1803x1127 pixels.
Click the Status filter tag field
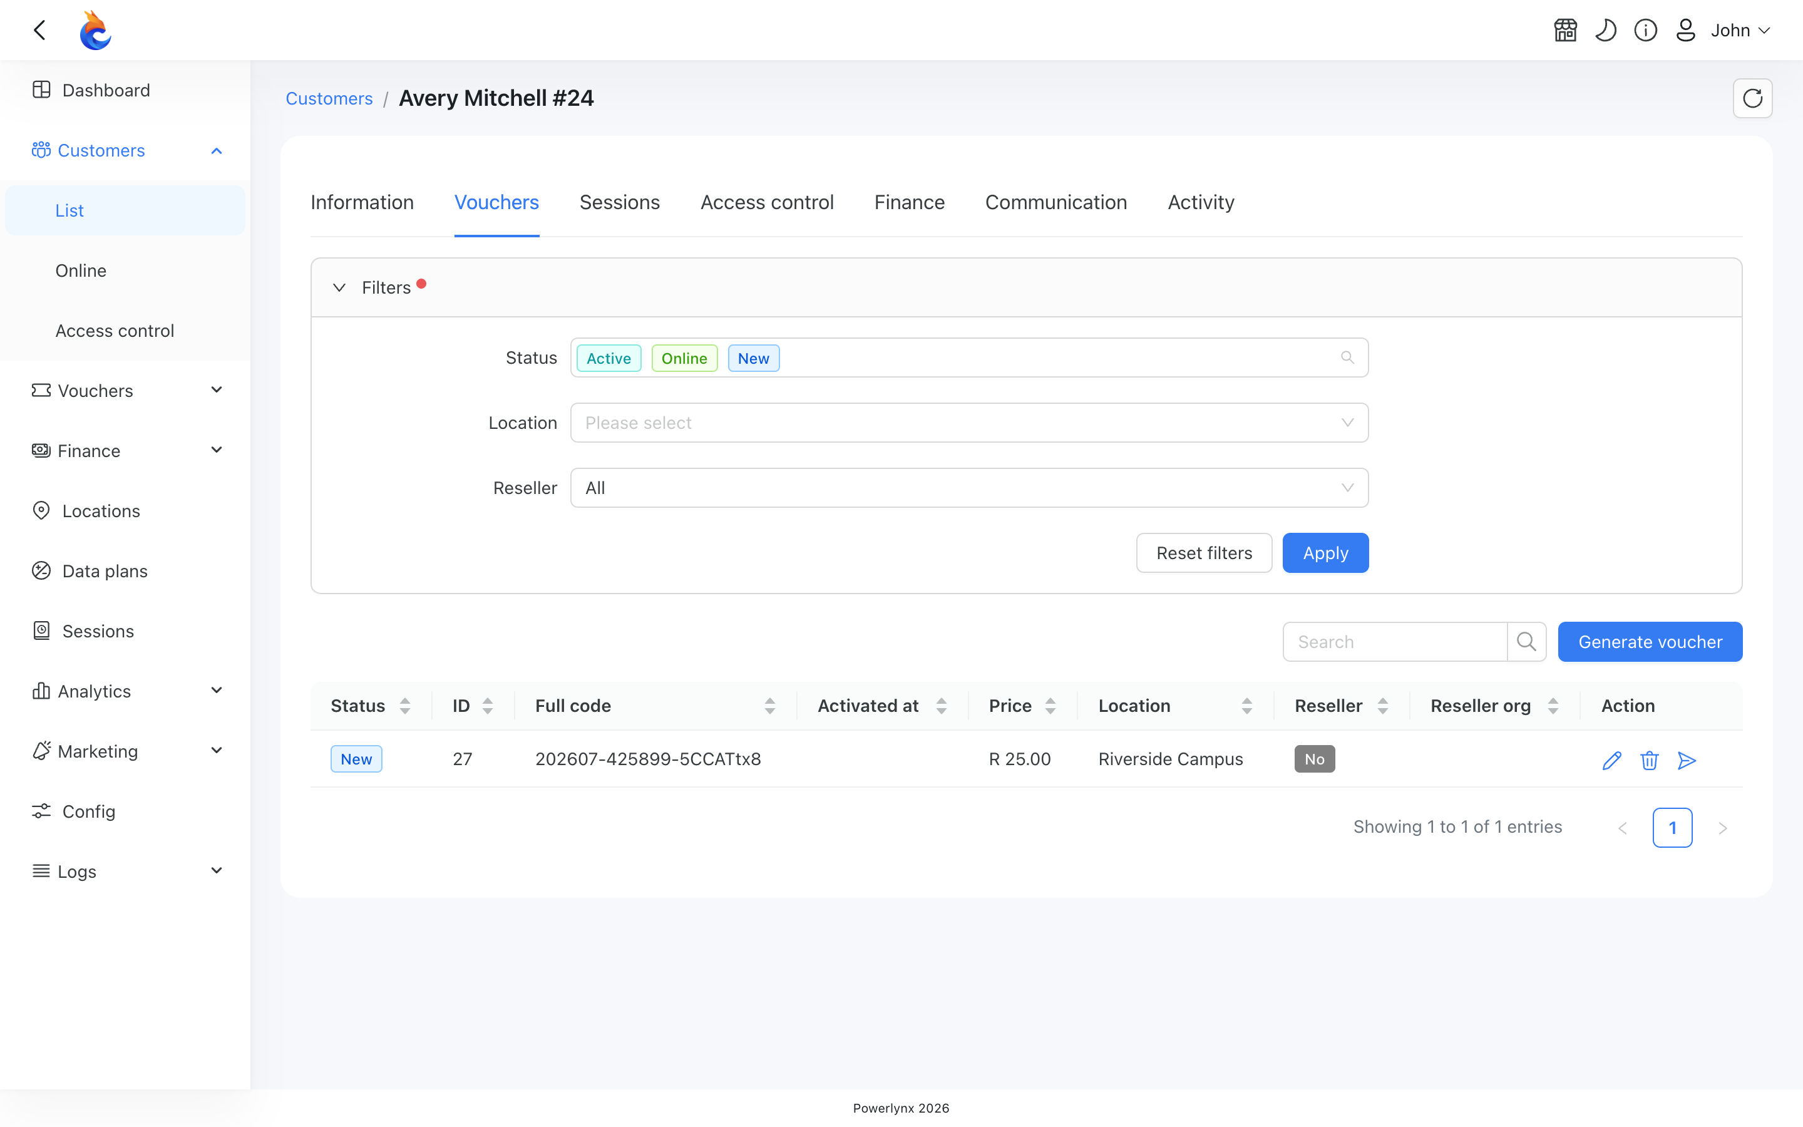pos(969,358)
